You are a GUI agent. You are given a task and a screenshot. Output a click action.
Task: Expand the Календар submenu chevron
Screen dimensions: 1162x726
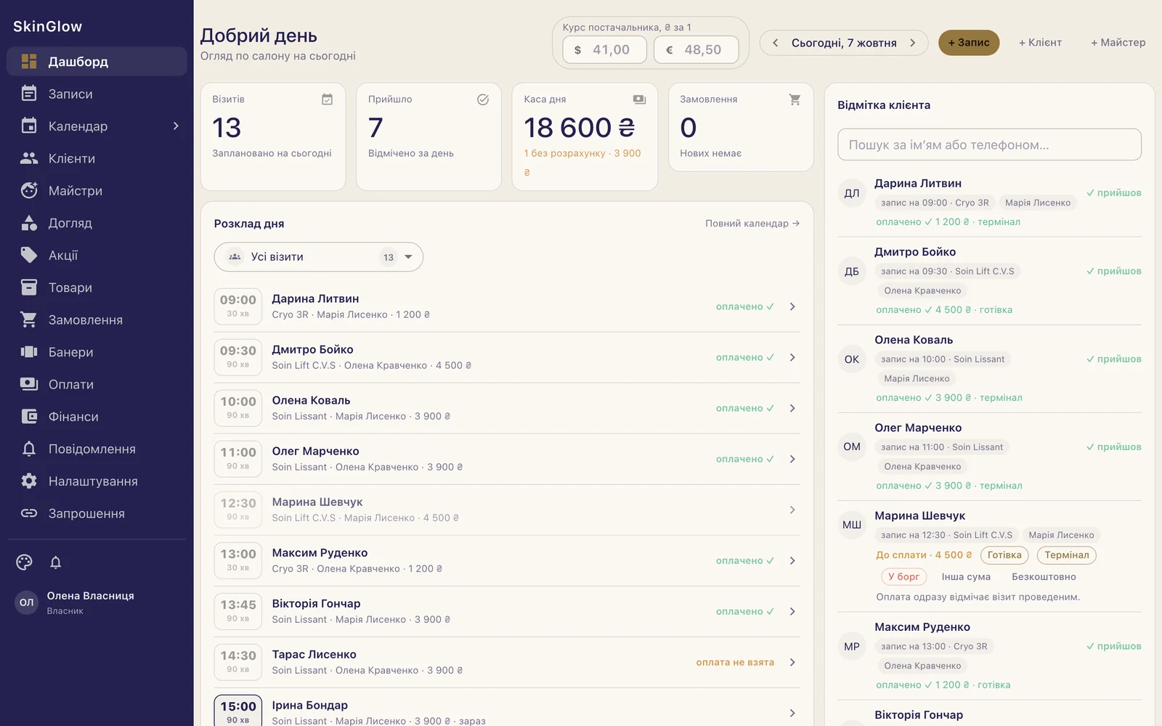[176, 126]
